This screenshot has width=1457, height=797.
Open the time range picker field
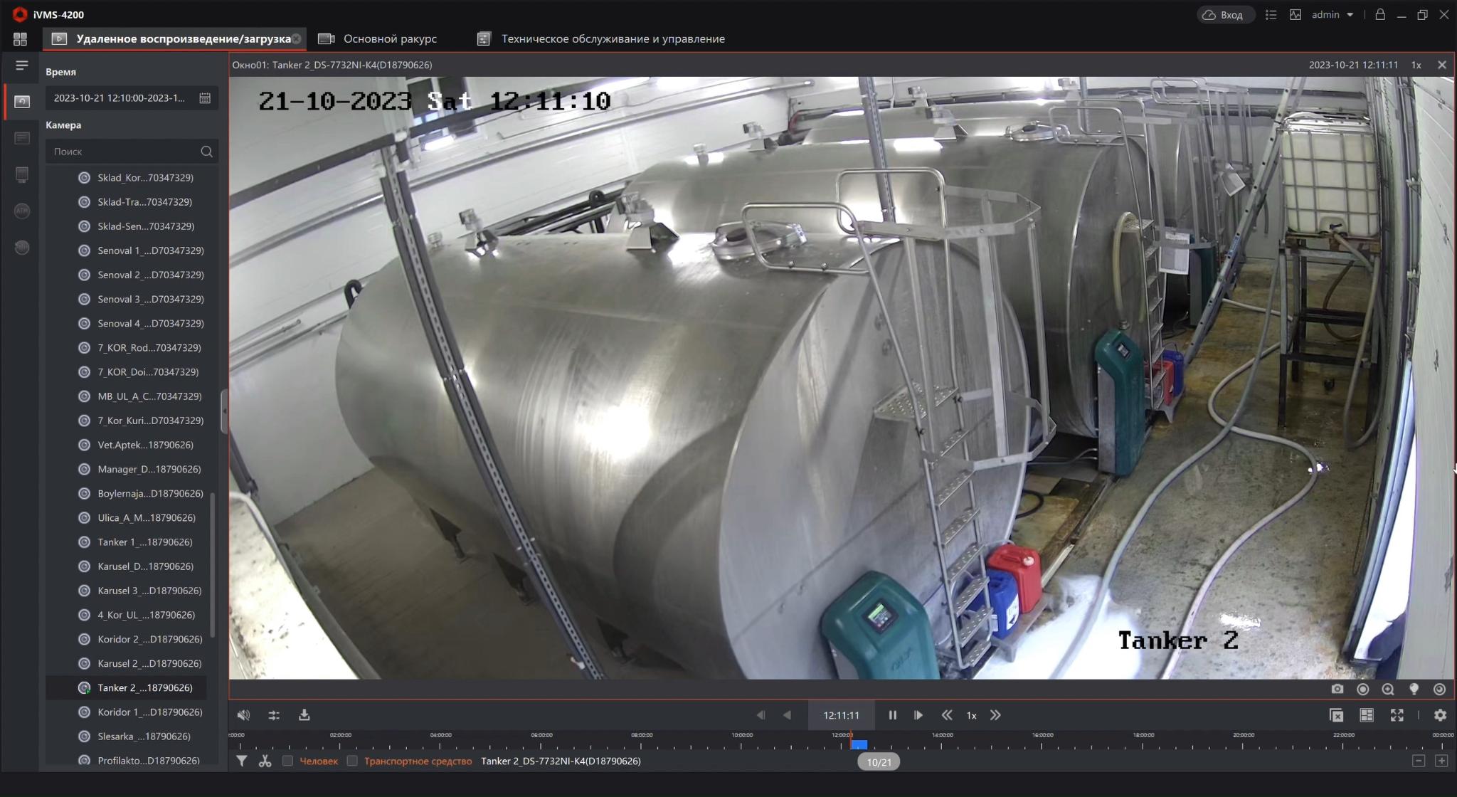coord(132,98)
